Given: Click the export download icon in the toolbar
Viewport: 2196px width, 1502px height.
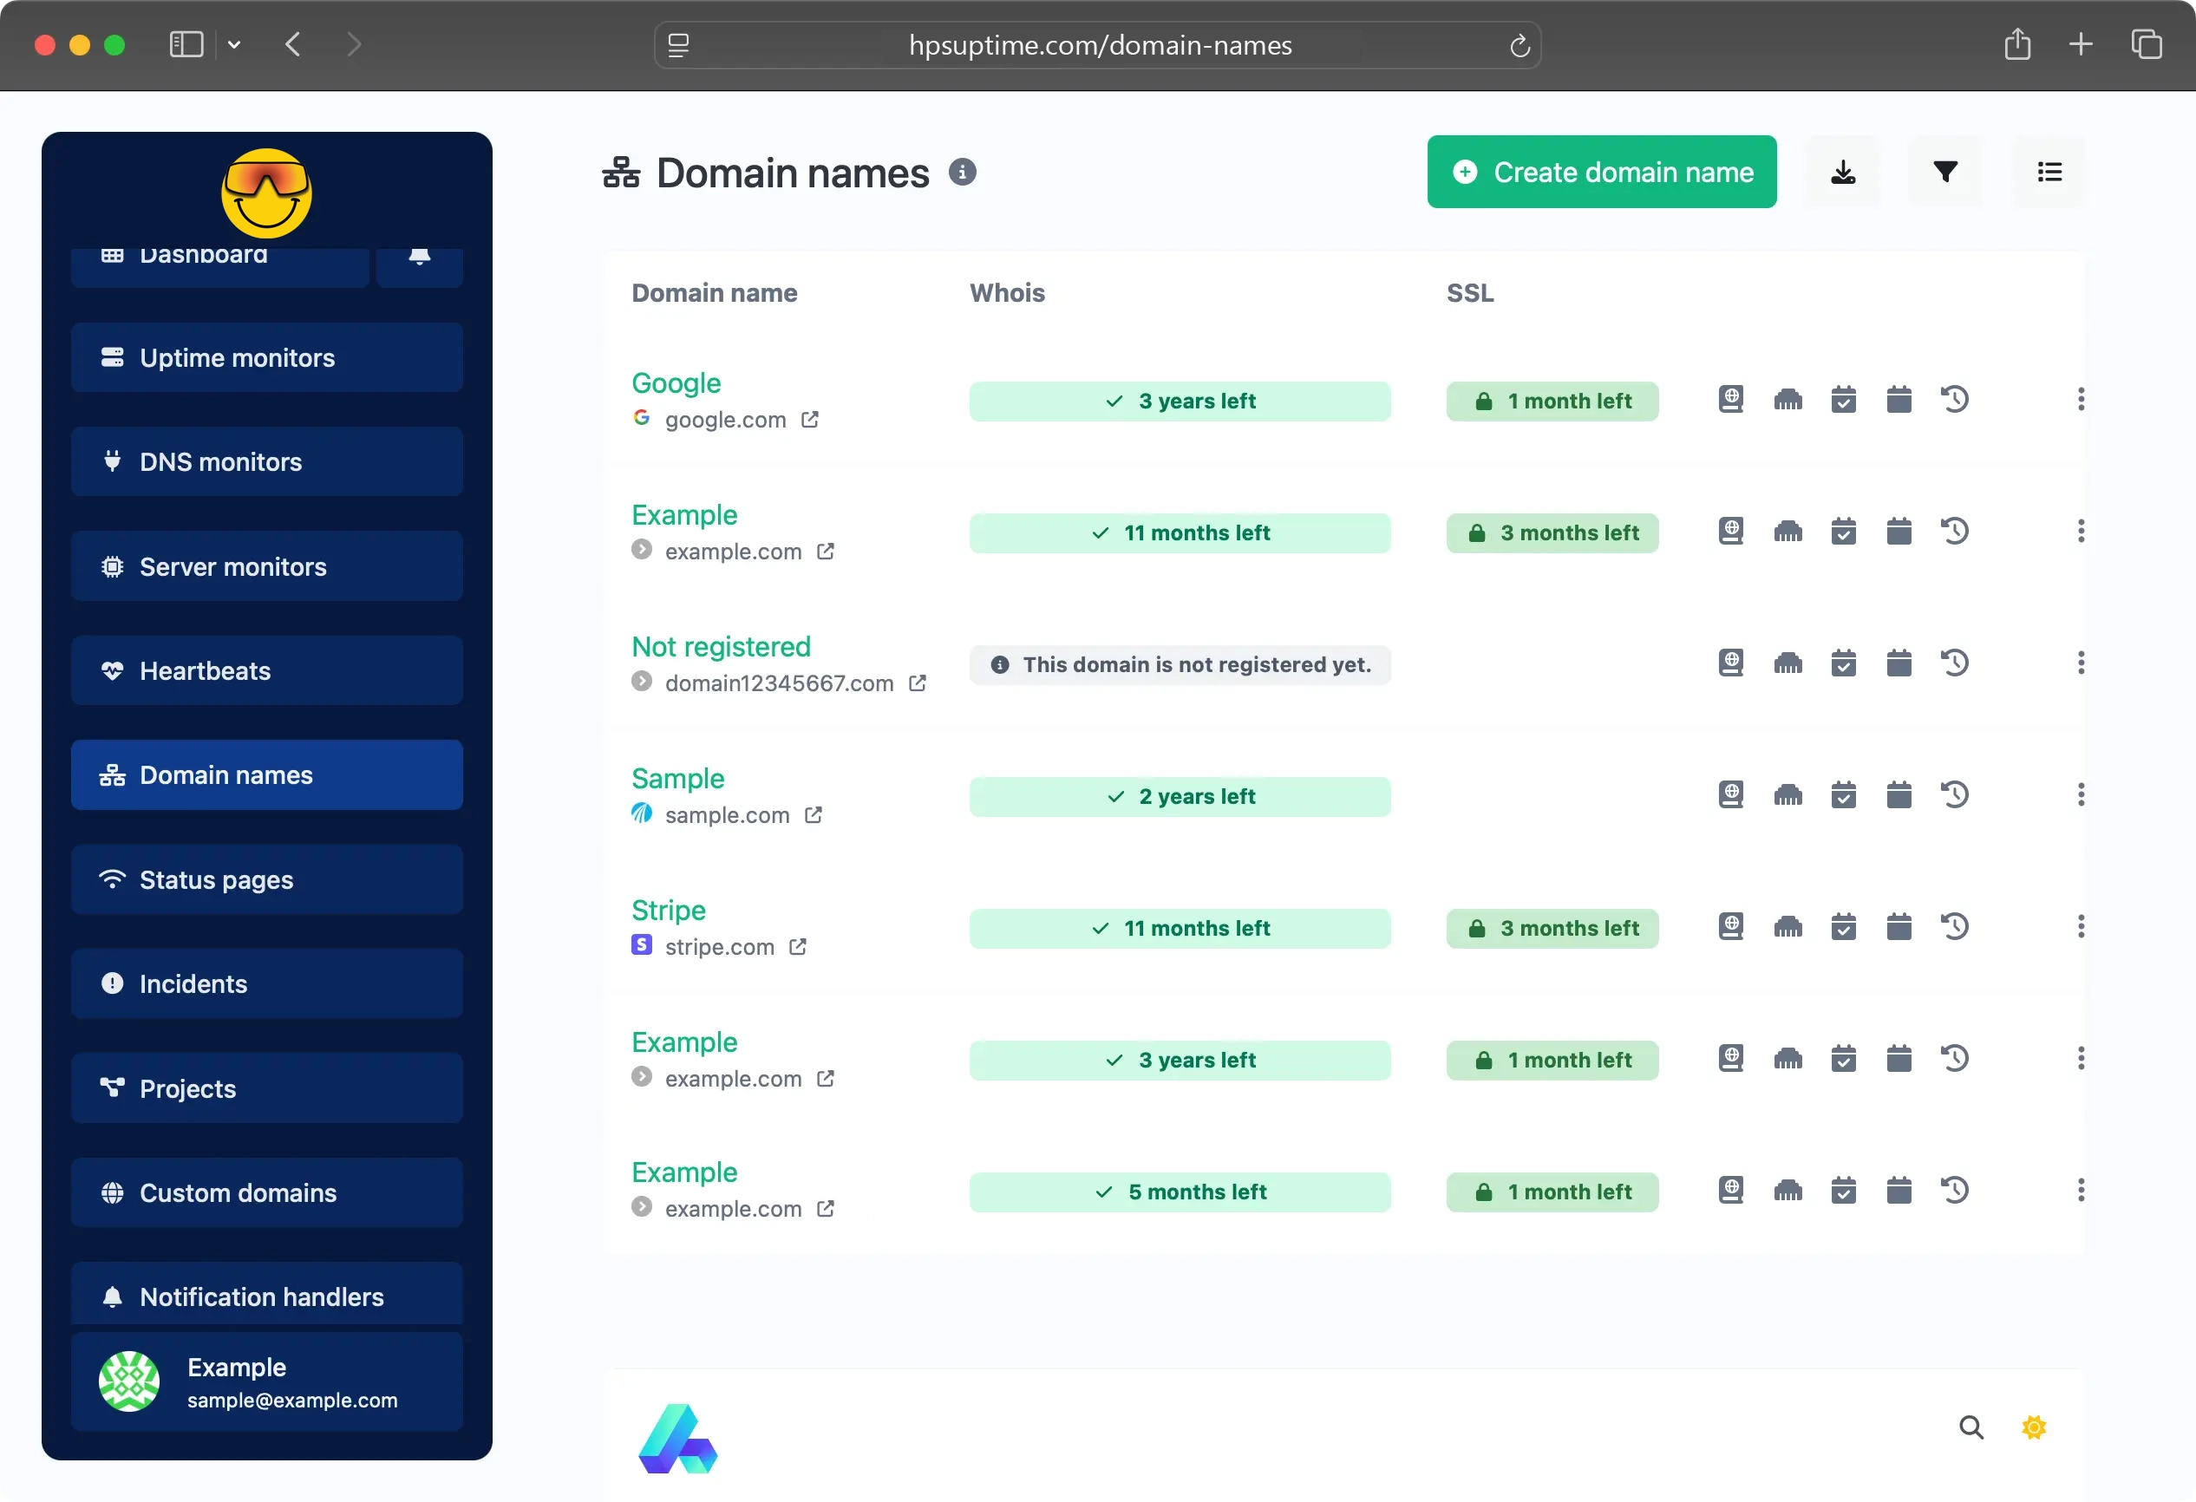Looking at the screenshot, I should pyautogui.click(x=1843, y=172).
